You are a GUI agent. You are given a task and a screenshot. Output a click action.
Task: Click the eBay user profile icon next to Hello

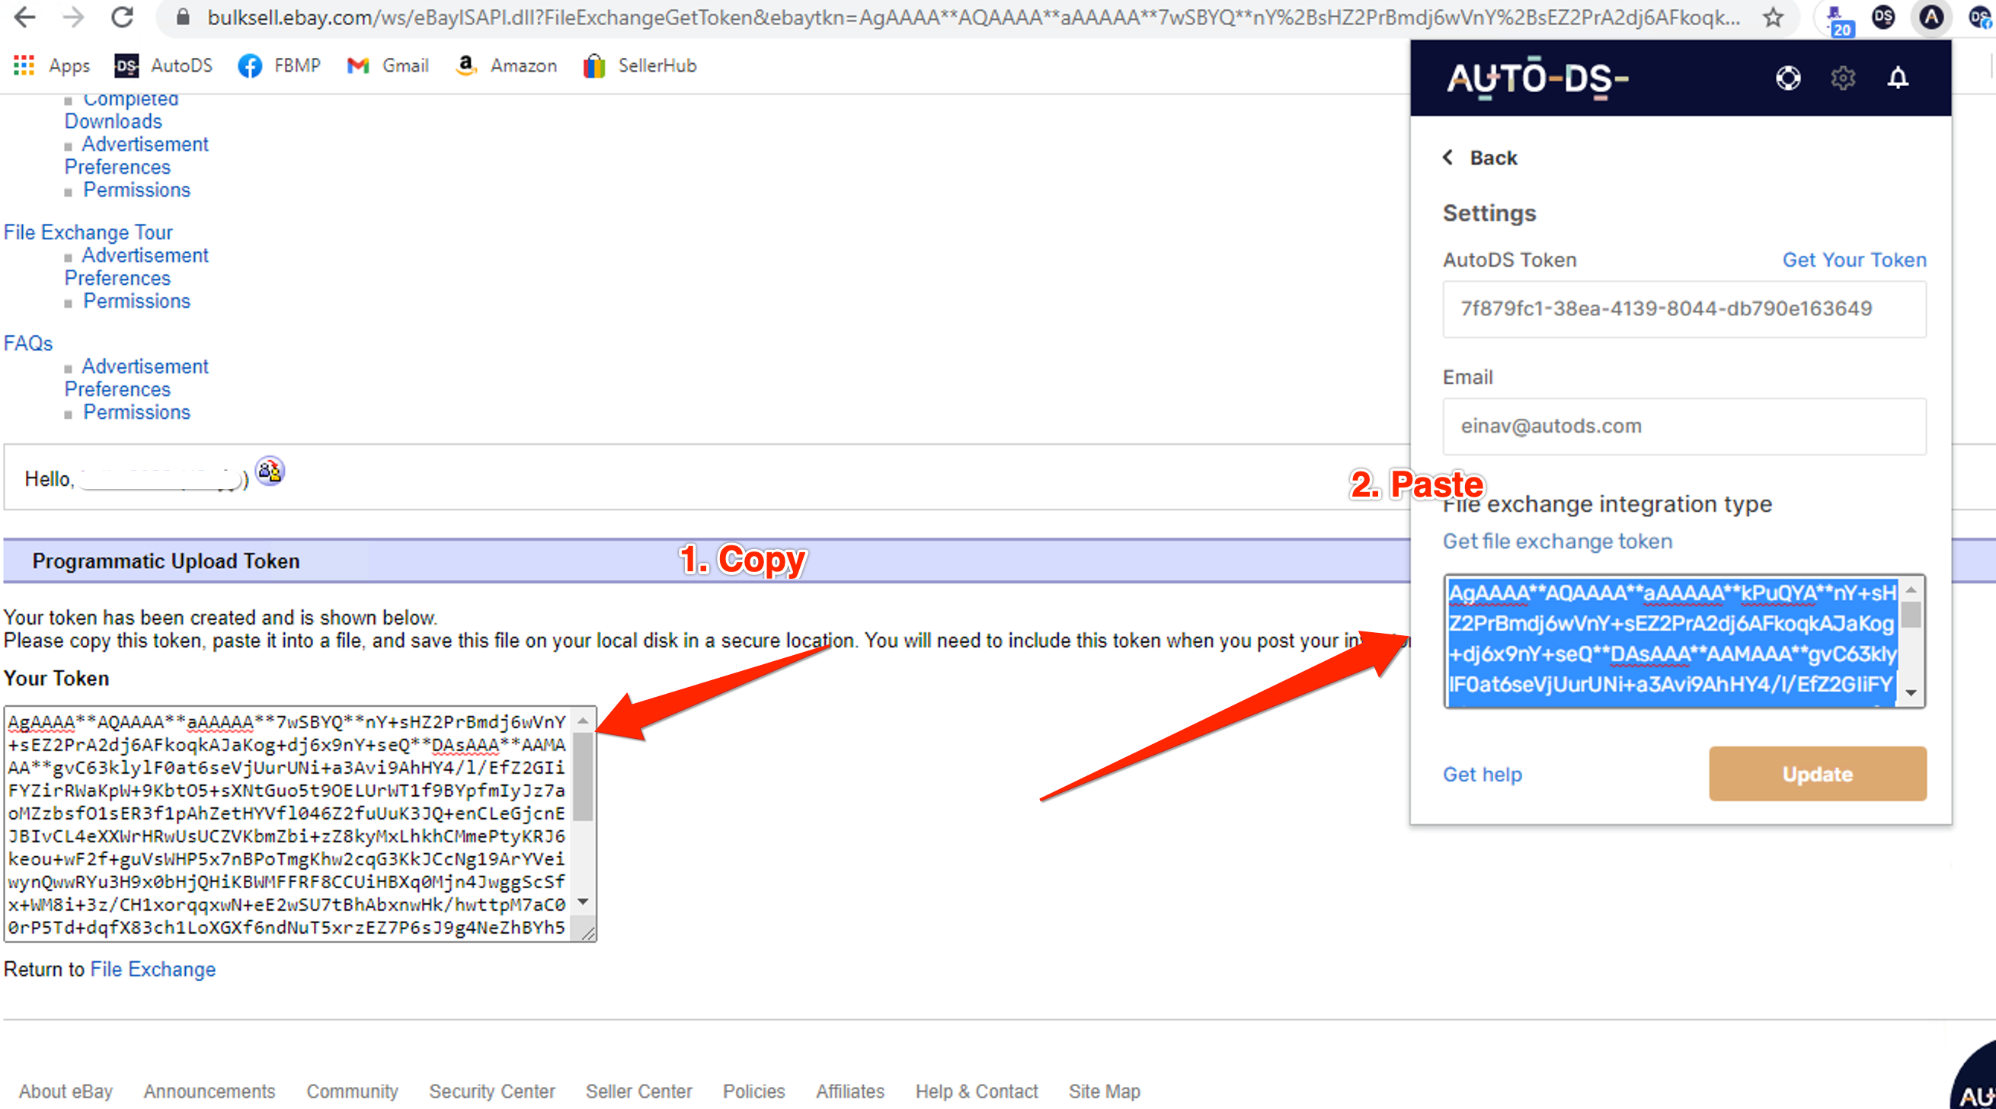(270, 471)
